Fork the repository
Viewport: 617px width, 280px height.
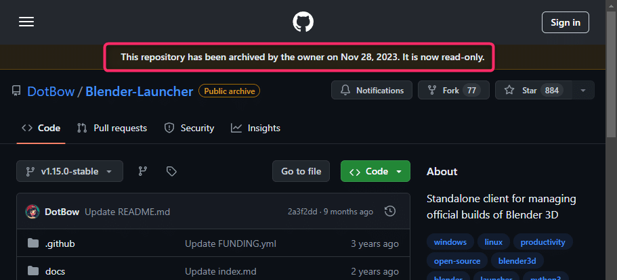(x=449, y=90)
